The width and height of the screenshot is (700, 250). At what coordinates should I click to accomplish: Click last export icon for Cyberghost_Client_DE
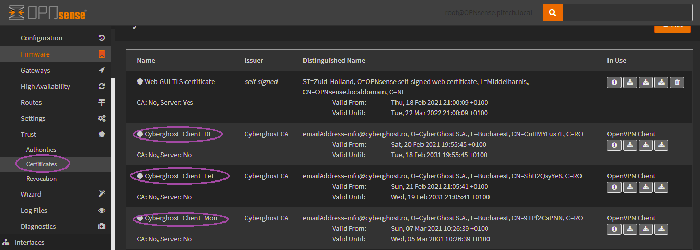click(661, 145)
